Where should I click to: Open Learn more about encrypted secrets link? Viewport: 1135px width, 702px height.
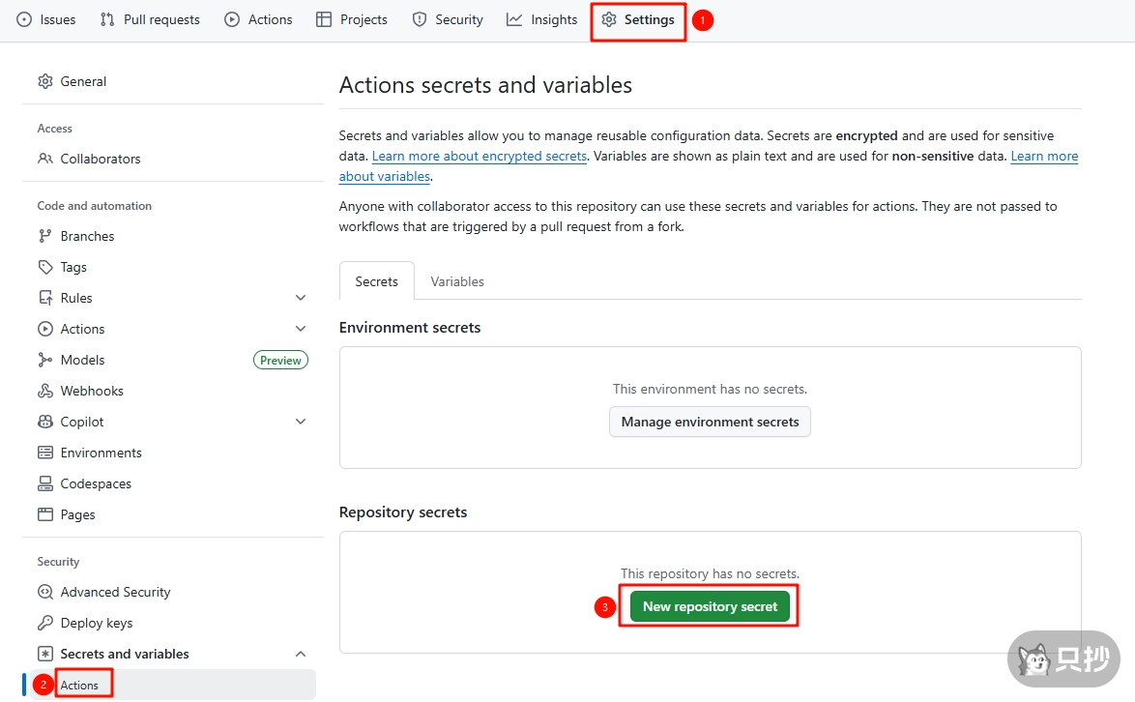(479, 156)
